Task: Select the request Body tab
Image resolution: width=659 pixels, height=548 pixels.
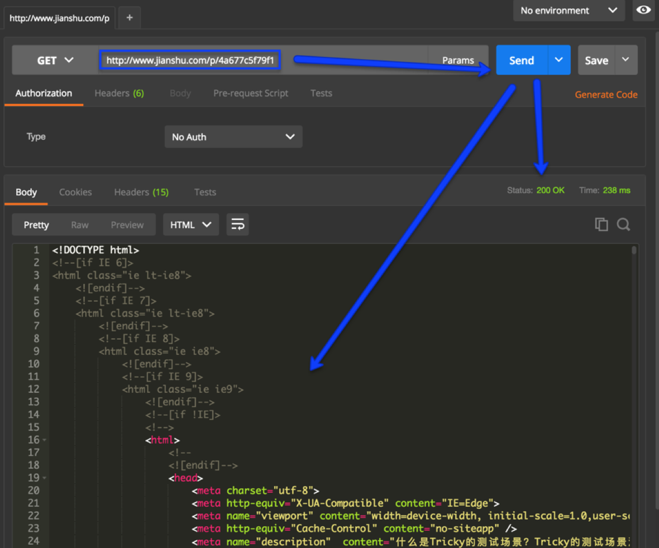Action: [x=180, y=93]
